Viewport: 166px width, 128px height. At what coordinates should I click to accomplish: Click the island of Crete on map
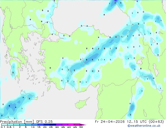click(x=29, y=95)
